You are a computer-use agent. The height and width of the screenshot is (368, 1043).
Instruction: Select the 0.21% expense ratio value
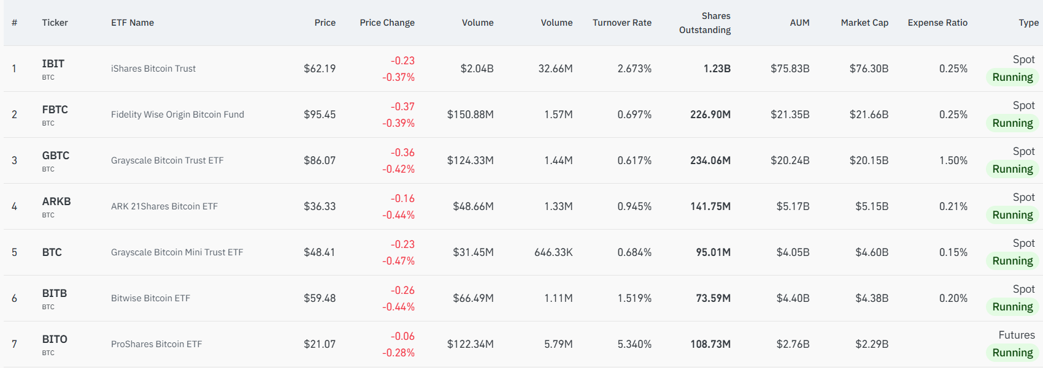point(953,206)
